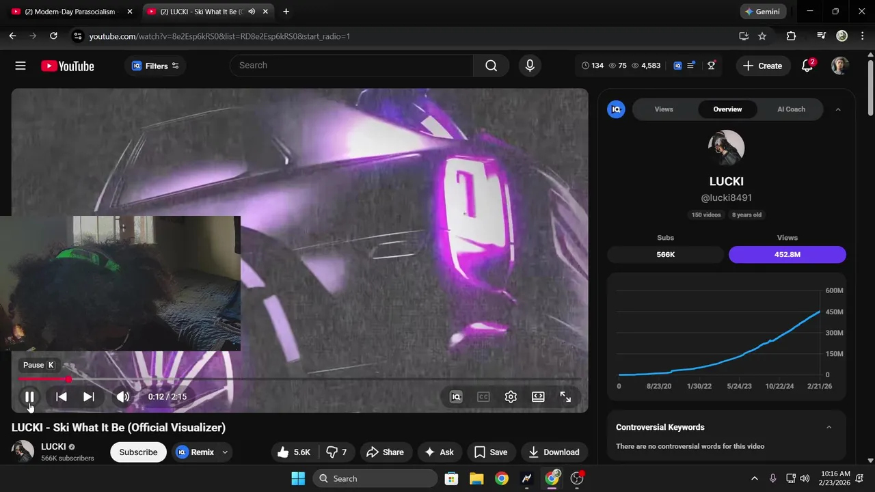Open the LUCKI channel name link
875x492 pixels.
tap(53, 447)
